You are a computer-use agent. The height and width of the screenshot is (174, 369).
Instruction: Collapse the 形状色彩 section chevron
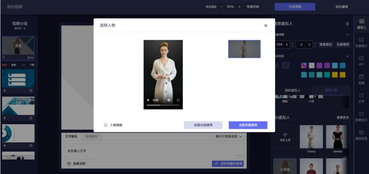[x=348, y=56]
